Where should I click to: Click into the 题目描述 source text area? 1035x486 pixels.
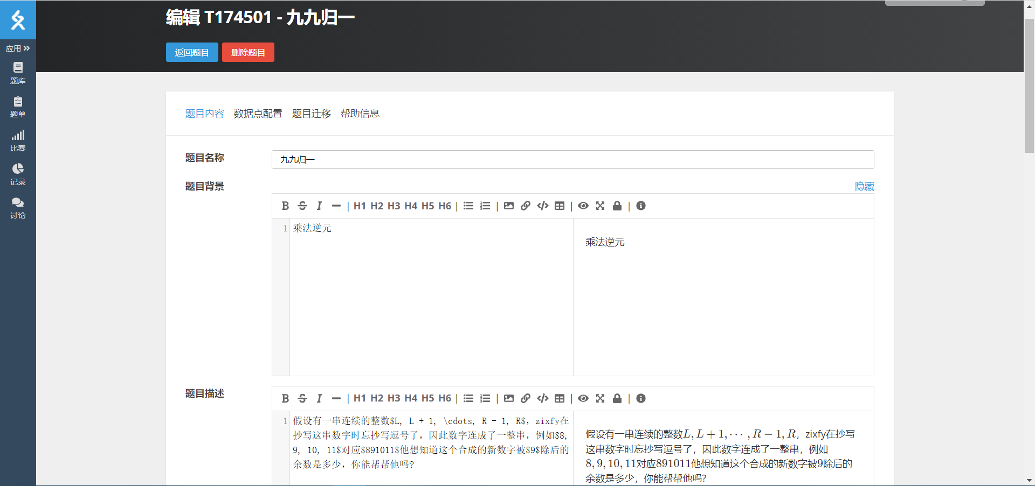pyautogui.click(x=431, y=448)
